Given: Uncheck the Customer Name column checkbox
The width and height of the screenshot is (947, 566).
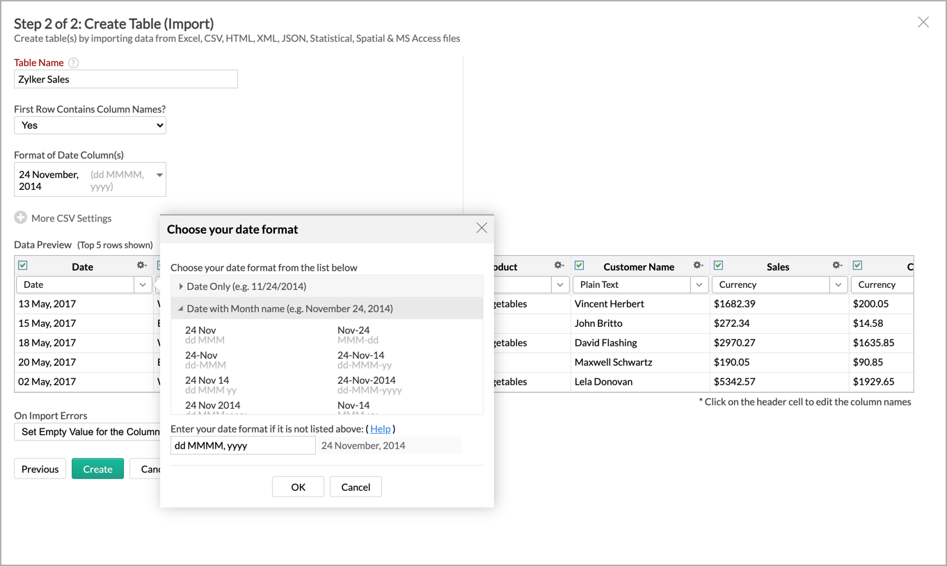Looking at the screenshot, I should coord(579,266).
